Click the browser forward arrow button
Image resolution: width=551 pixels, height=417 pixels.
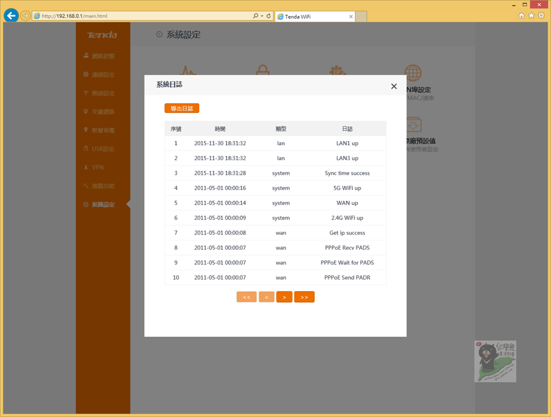click(x=25, y=16)
